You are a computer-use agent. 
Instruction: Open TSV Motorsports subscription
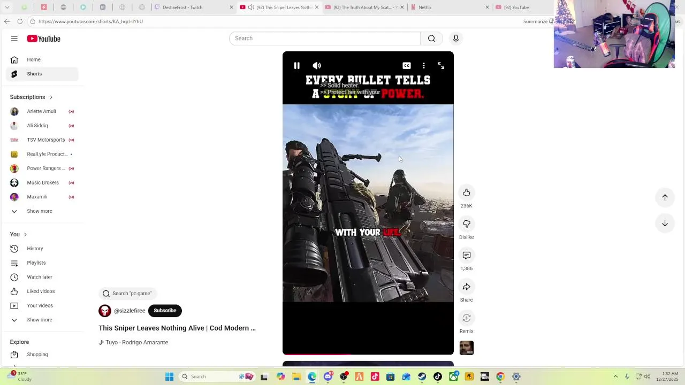[x=42, y=140]
